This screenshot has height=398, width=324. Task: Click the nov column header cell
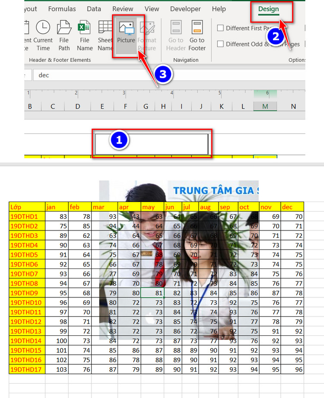coord(270,207)
